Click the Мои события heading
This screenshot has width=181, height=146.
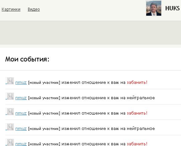click(27, 59)
